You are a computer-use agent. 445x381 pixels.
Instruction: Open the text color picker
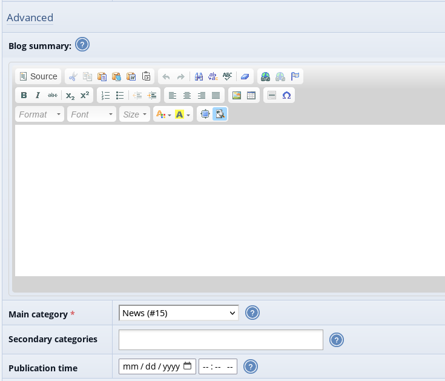point(163,114)
